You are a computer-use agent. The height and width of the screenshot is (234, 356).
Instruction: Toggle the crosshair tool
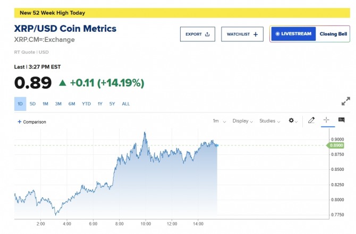[326, 120]
